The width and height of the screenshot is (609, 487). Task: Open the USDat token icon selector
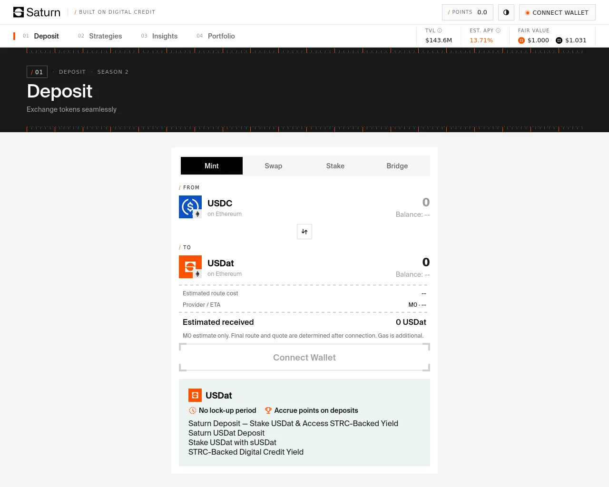[x=190, y=267]
